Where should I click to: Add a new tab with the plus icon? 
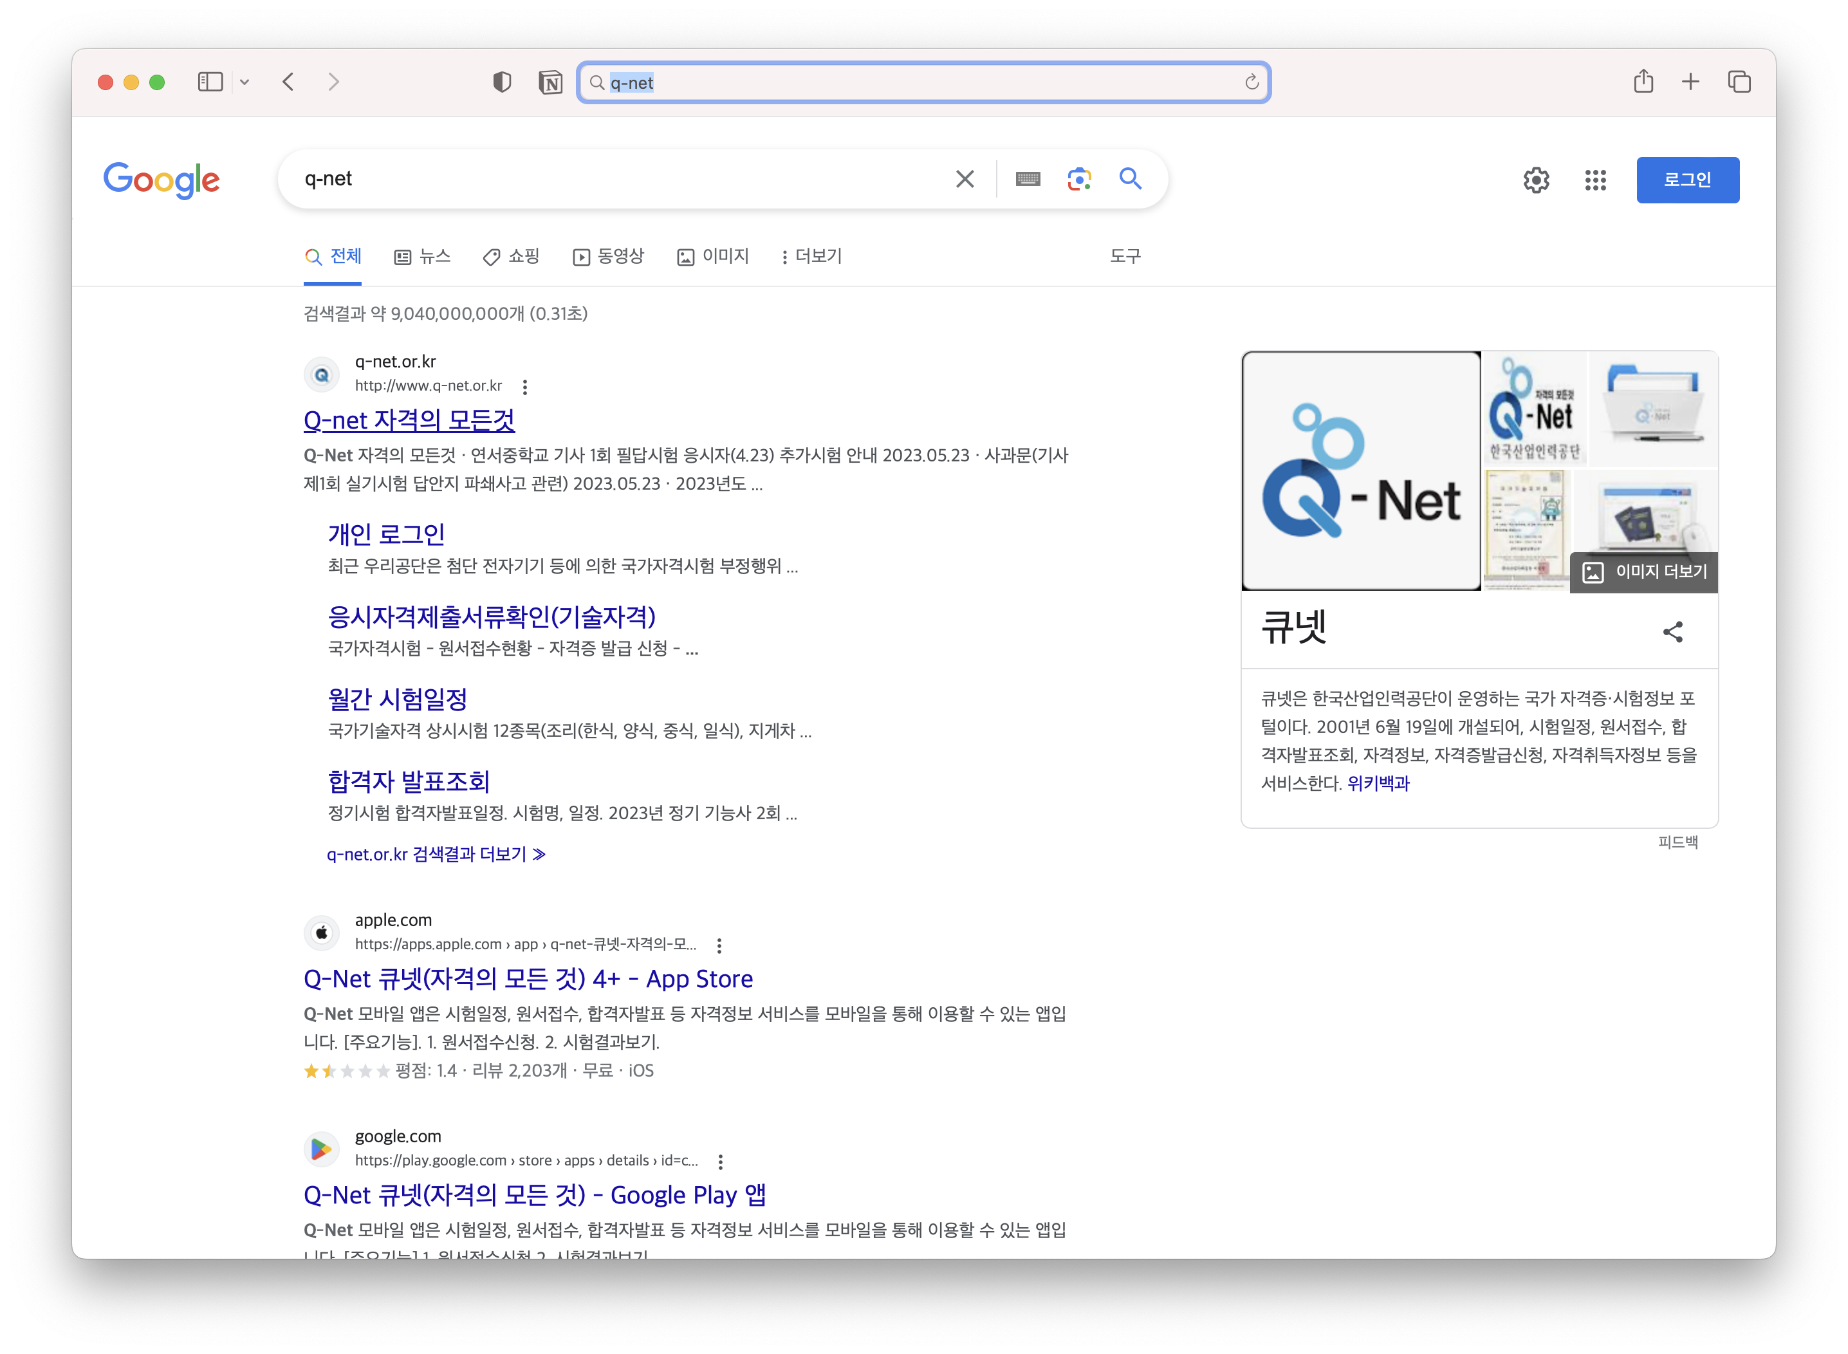click(x=1690, y=82)
